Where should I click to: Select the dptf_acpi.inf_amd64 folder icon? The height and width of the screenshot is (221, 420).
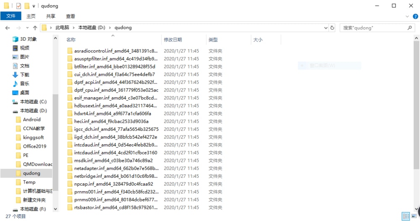70,82
